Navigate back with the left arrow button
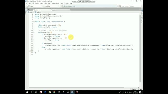The image size is (168, 94). pyautogui.click(x=28, y=10)
